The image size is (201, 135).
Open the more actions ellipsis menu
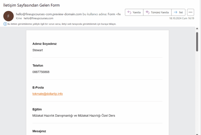(191, 12)
